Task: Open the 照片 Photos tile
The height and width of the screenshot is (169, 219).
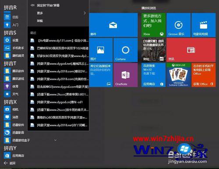Action: [101, 50]
